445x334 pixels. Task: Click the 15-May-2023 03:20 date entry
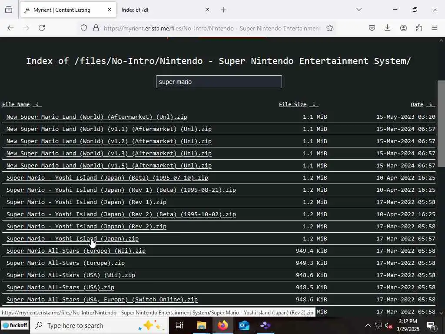point(406,117)
